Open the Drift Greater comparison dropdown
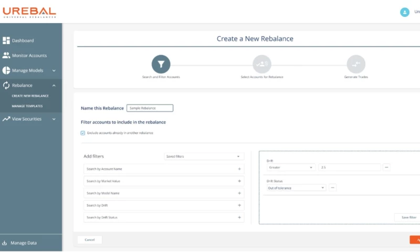This screenshot has width=420, height=252. [x=290, y=167]
